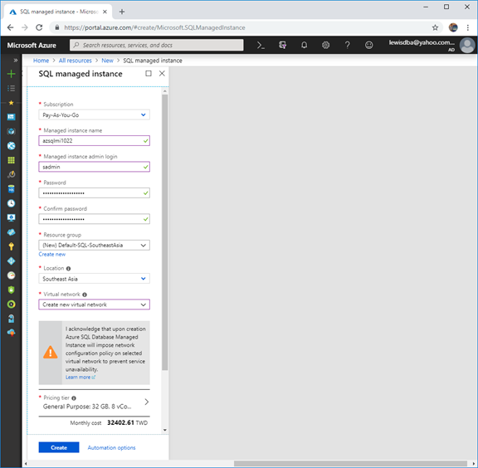This screenshot has height=468, width=478.
Task: Open SQL databases icon in sidebar
Action: point(12,189)
